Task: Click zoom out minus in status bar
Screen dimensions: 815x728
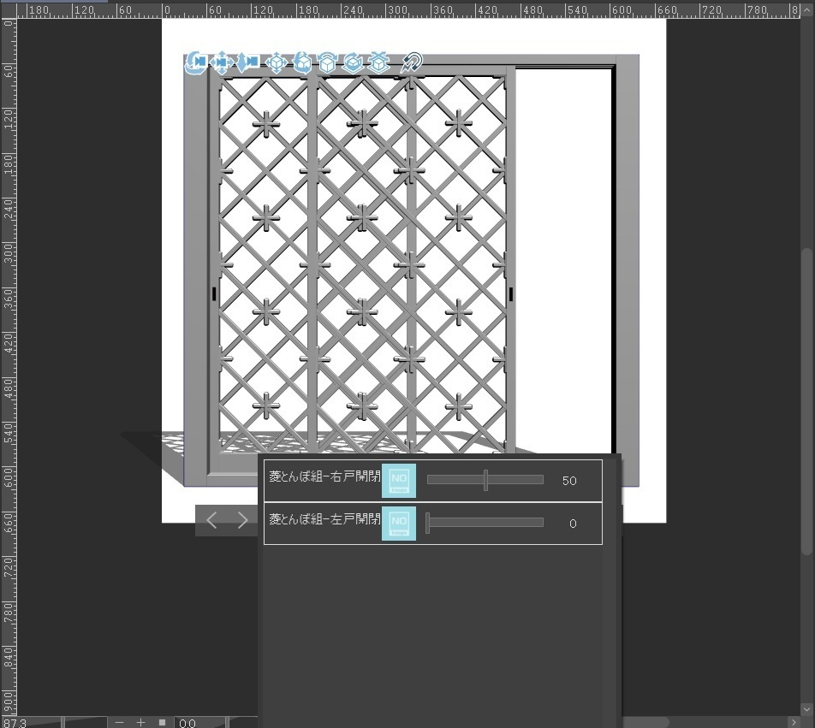Action: point(120,722)
